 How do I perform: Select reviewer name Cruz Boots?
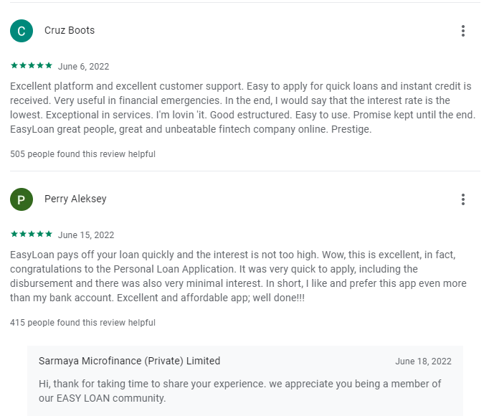(x=70, y=31)
